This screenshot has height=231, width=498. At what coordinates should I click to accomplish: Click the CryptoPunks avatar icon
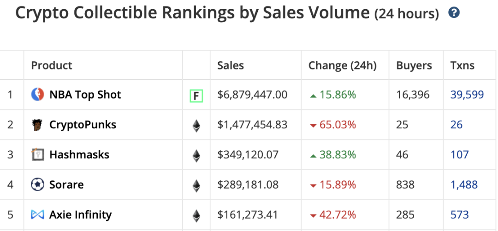[37, 125]
